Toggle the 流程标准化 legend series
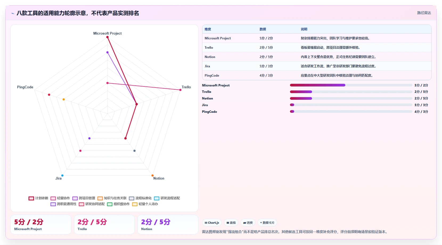Viewport: 442px width, 245px height. click(x=140, y=198)
